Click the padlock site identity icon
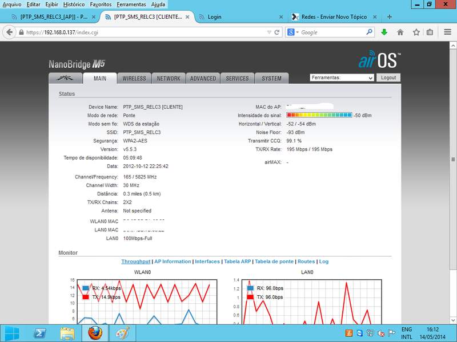This screenshot has width=457, height=342. [21, 32]
